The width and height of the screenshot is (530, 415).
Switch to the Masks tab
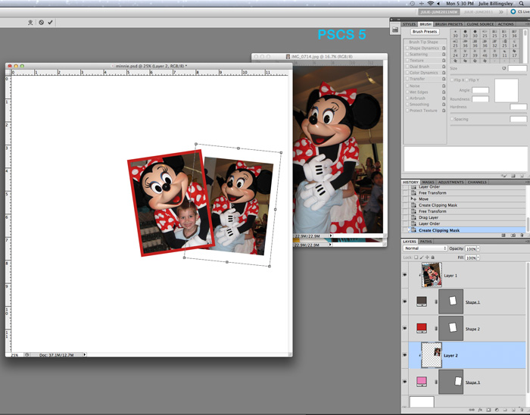pyautogui.click(x=428, y=183)
